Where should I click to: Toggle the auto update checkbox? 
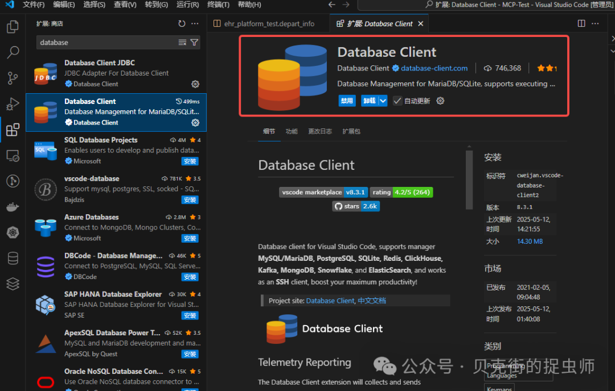coord(397,101)
